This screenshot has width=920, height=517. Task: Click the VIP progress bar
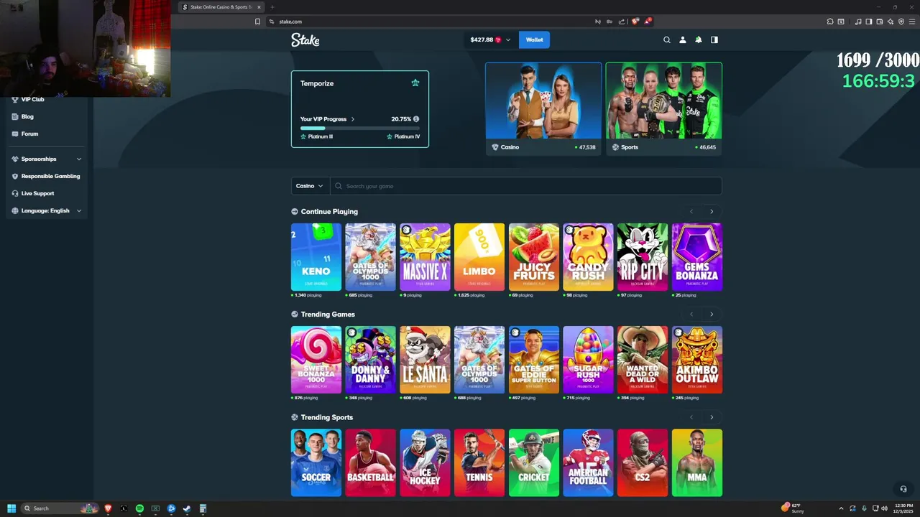[x=360, y=128]
